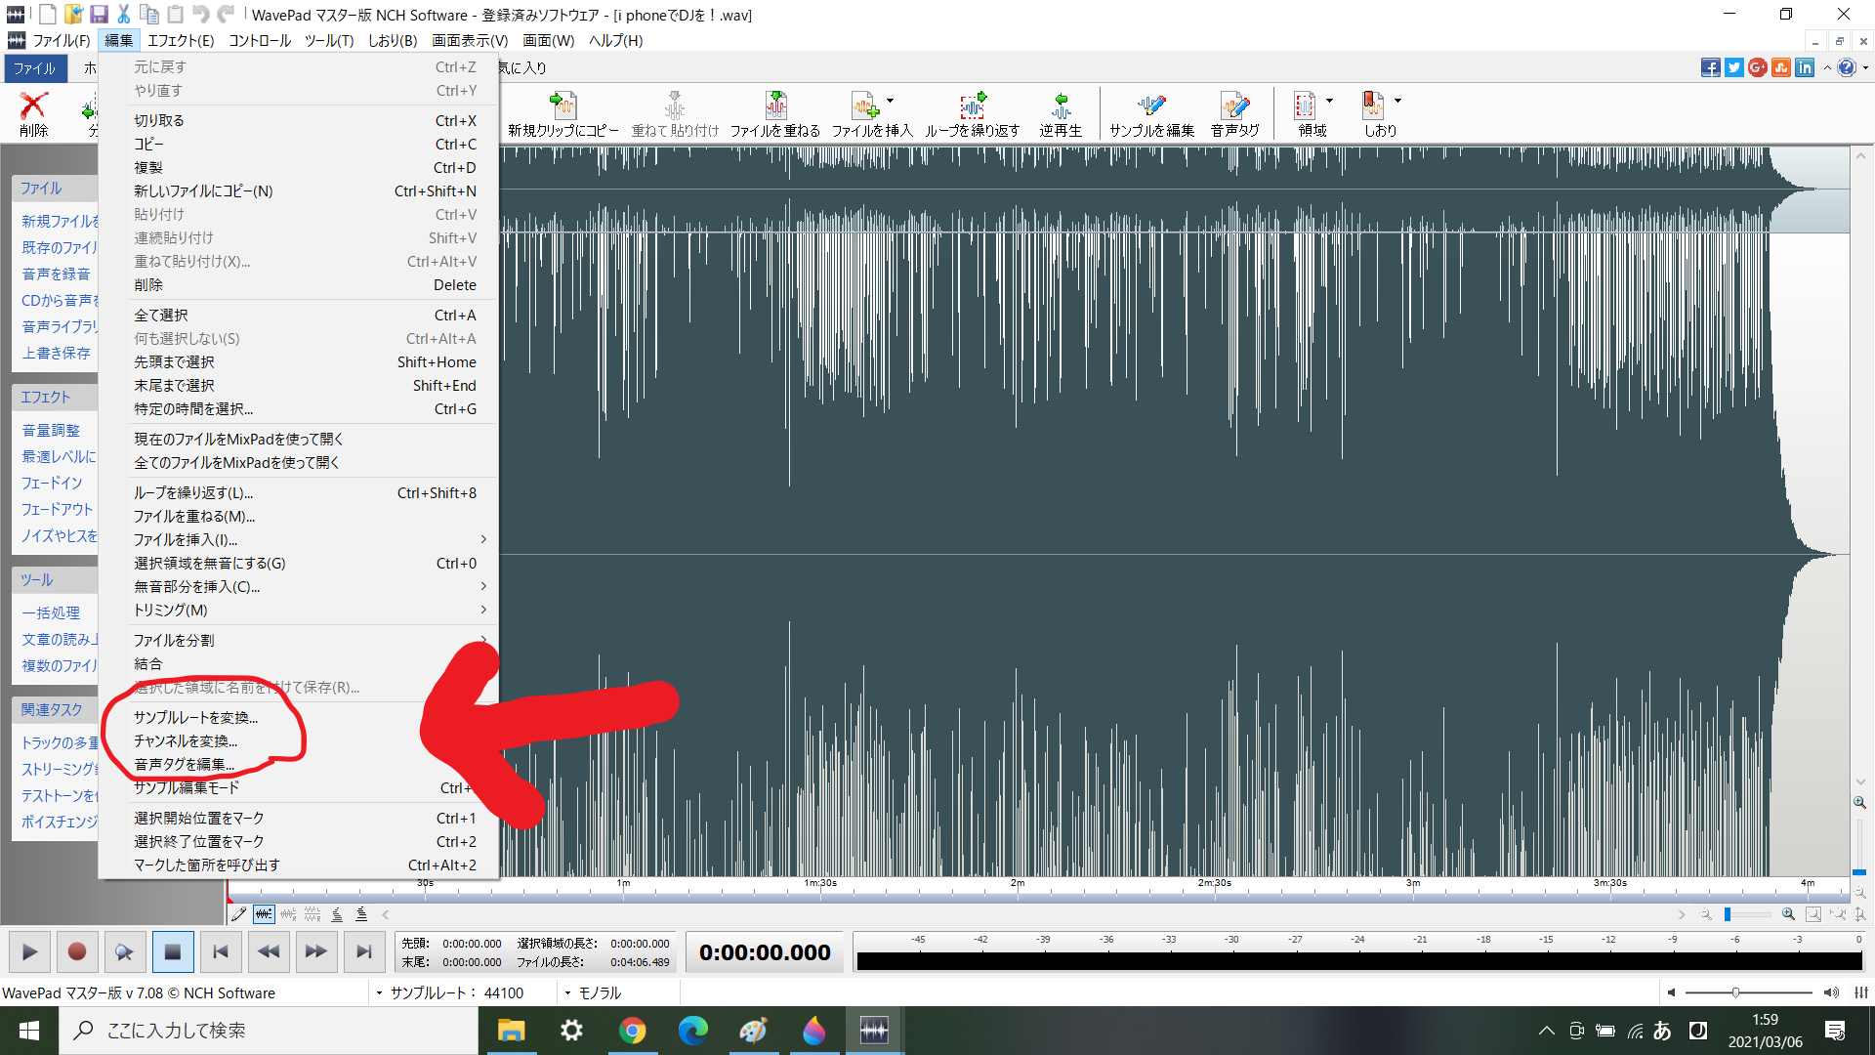Click the Record button
The image size is (1875, 1055).
pos(77,951)
